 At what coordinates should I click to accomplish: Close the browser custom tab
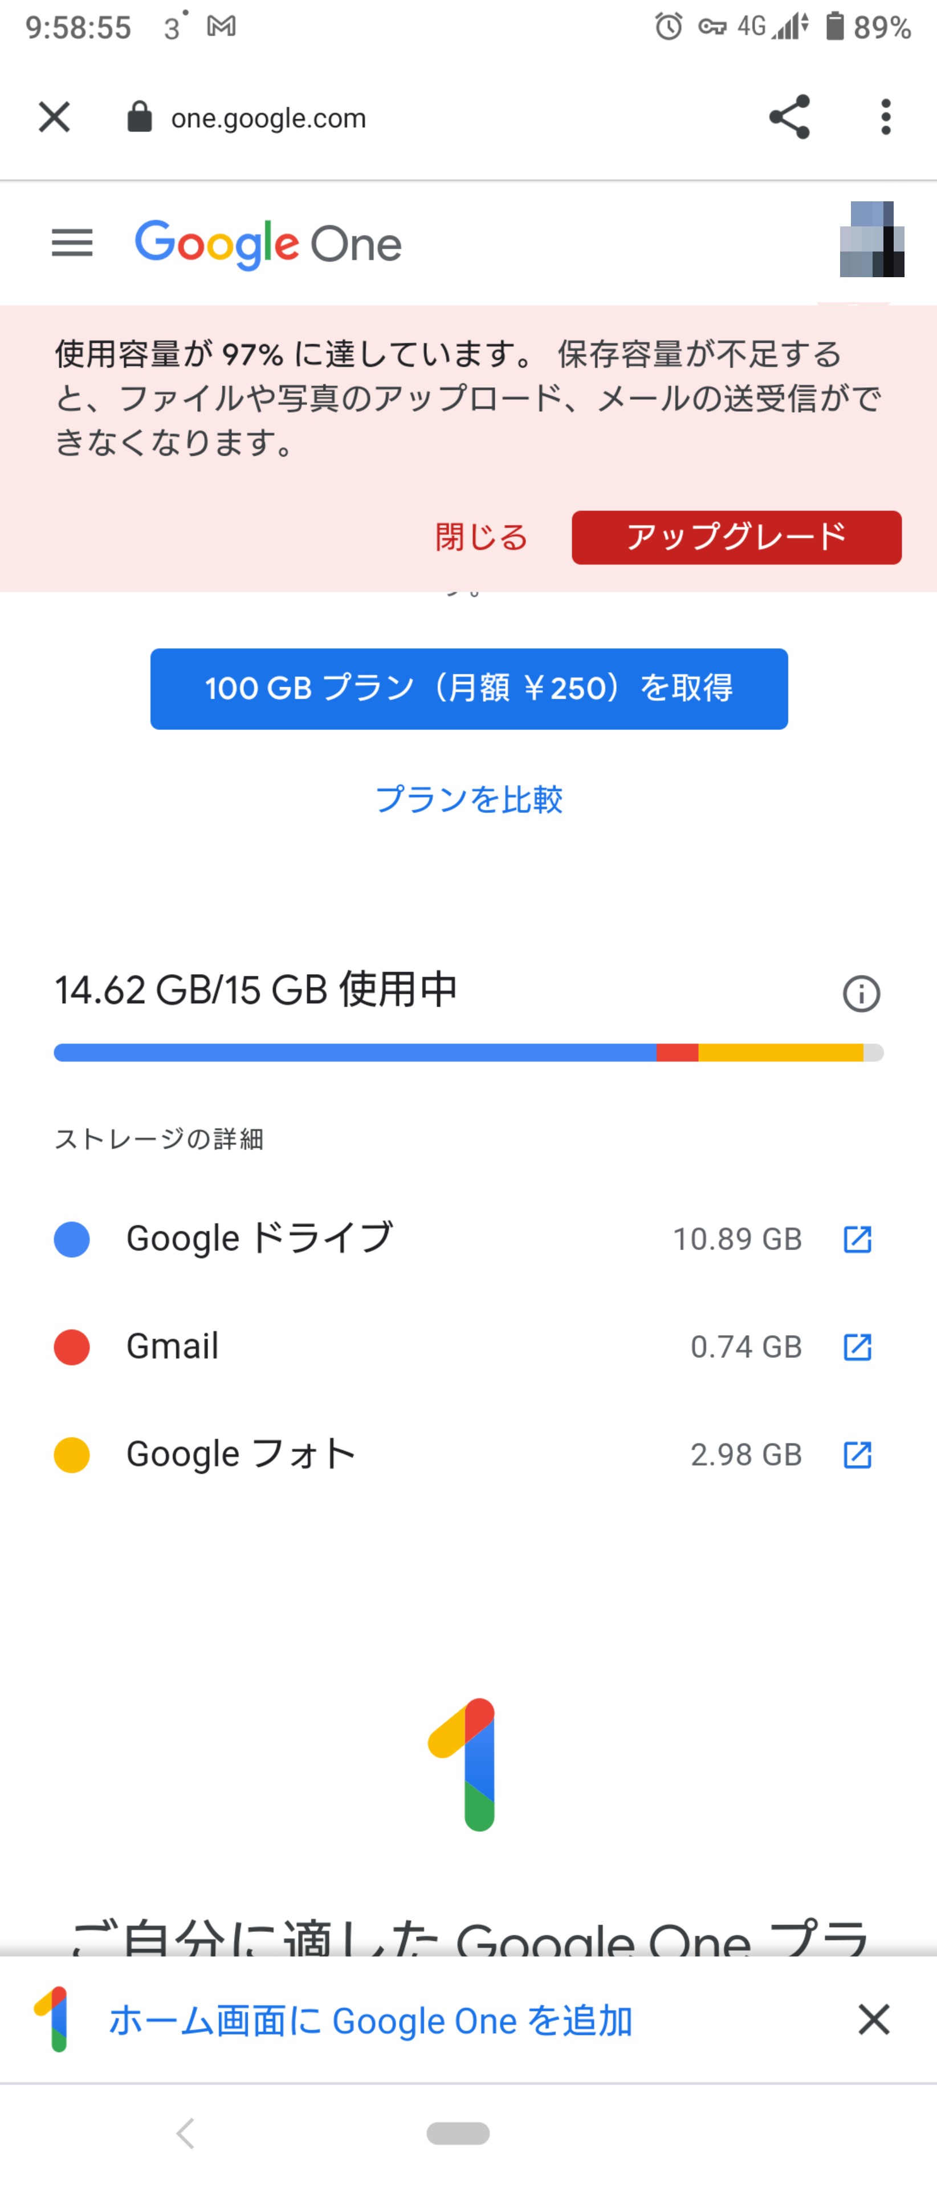(54, 117)
